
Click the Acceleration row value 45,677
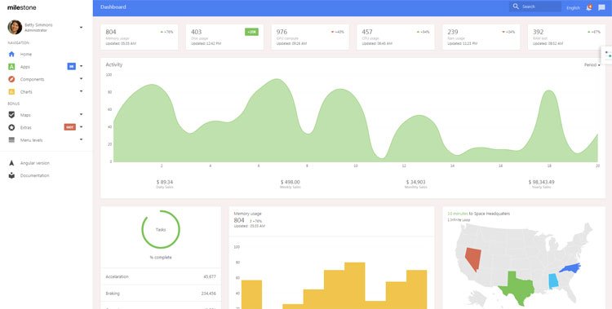(210, 276)
